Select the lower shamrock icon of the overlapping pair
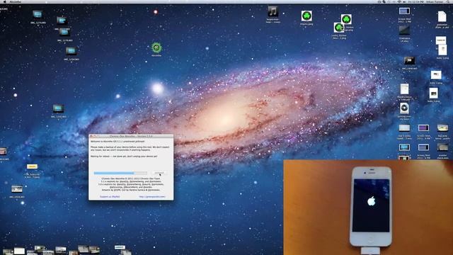The image size is (453, 255). (338, 28)
